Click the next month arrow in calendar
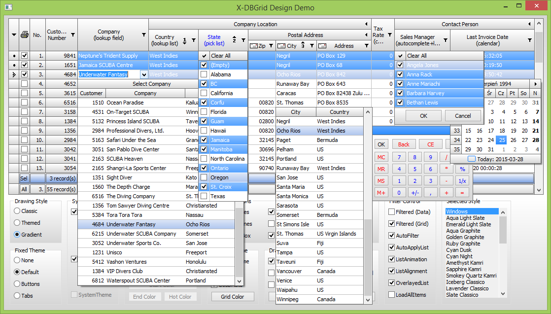Screen dimensions: 551x314 536,84
